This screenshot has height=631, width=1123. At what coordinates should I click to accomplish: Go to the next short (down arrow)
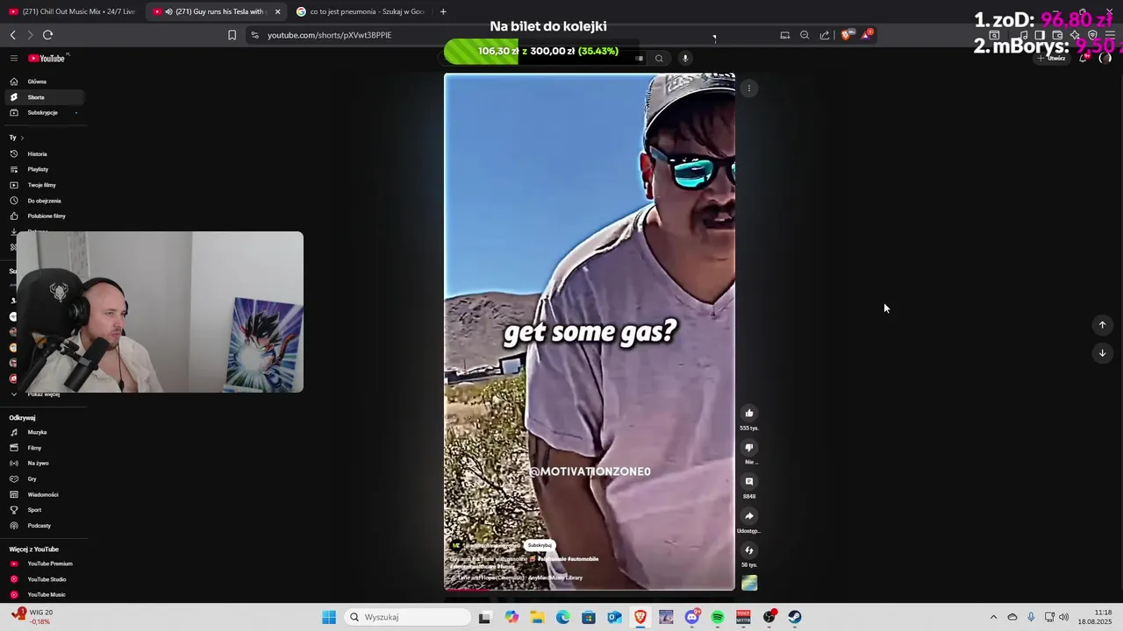pyautogui.click(x=1103, y=353)
